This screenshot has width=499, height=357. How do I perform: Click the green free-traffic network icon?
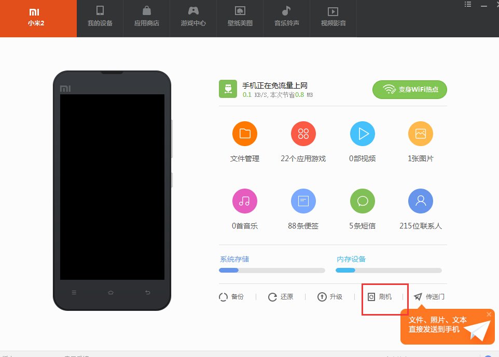coord(228,89)
